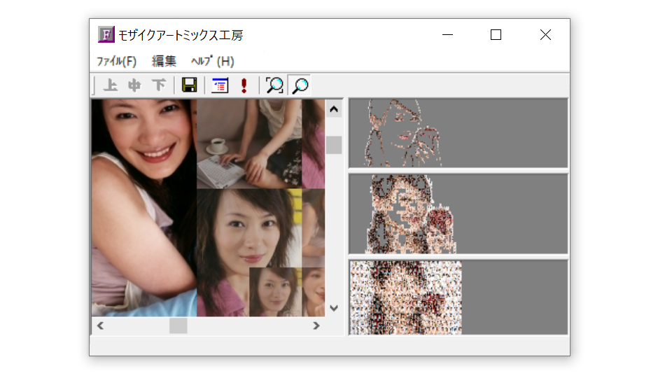This screenshot has width=665, height=378.
Task: Click the horizontal scrollbar right arrow
Action: click(x=316, y=325)
